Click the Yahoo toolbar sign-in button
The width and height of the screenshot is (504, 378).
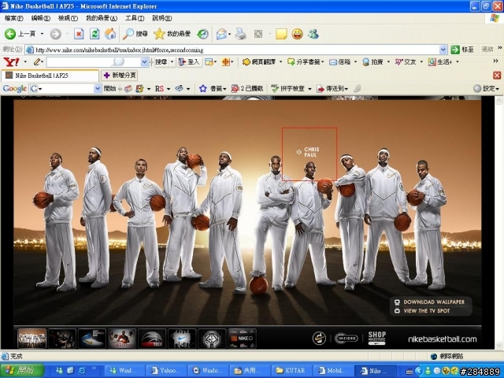point(190,61)
